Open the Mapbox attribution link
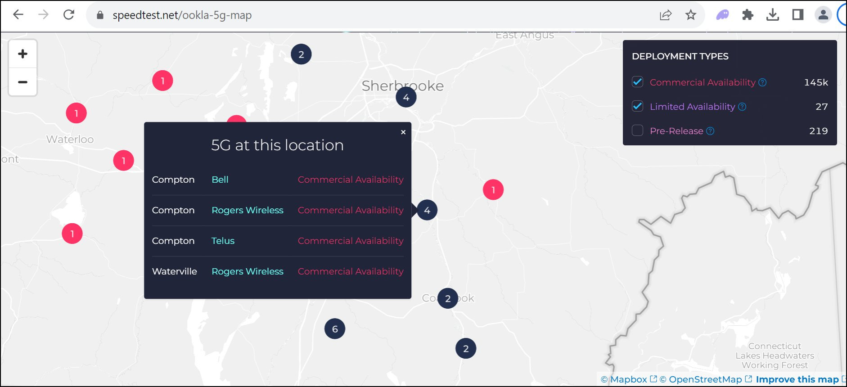Viewport: 847px width, 387px height. click(629, 379)
